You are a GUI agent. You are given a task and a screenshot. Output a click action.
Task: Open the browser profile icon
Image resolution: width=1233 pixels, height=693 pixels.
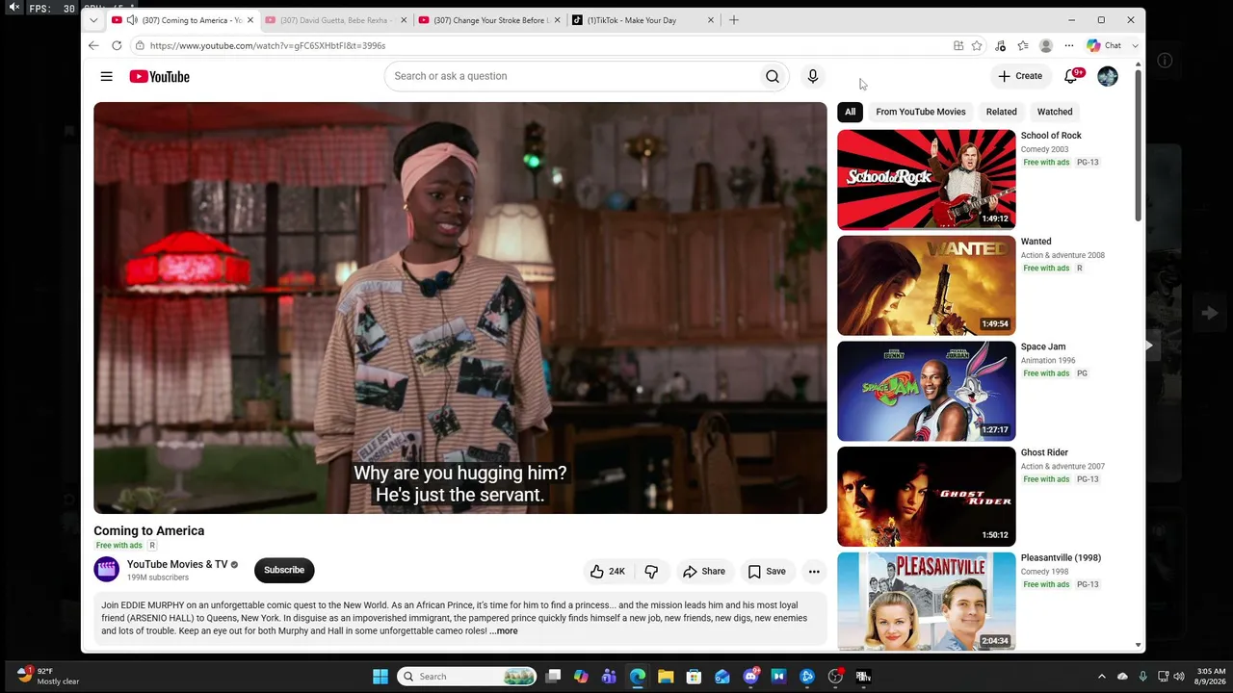(1045, 45)
